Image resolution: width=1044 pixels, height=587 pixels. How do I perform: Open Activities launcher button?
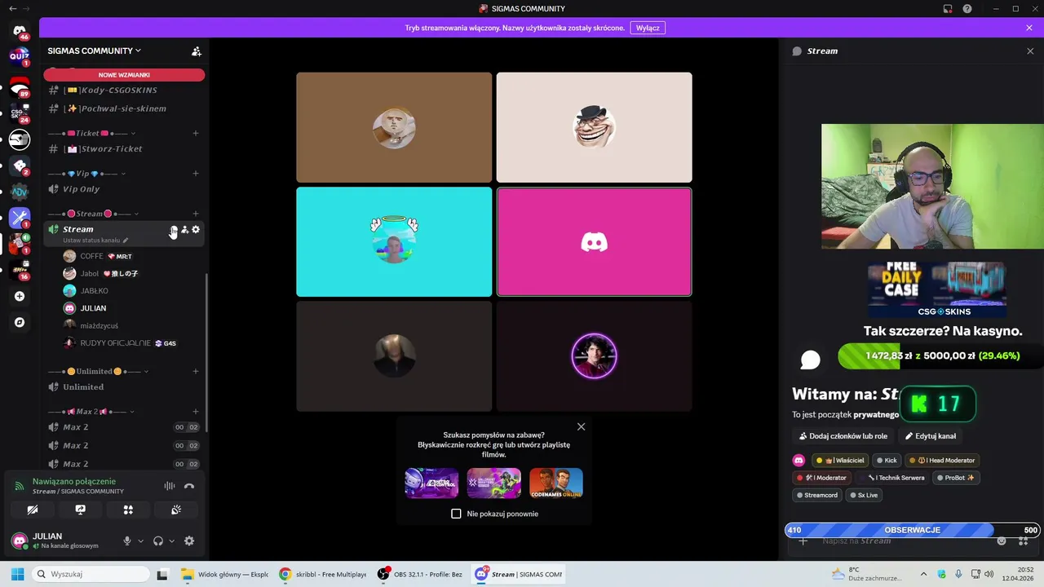[x=128, y=510]
